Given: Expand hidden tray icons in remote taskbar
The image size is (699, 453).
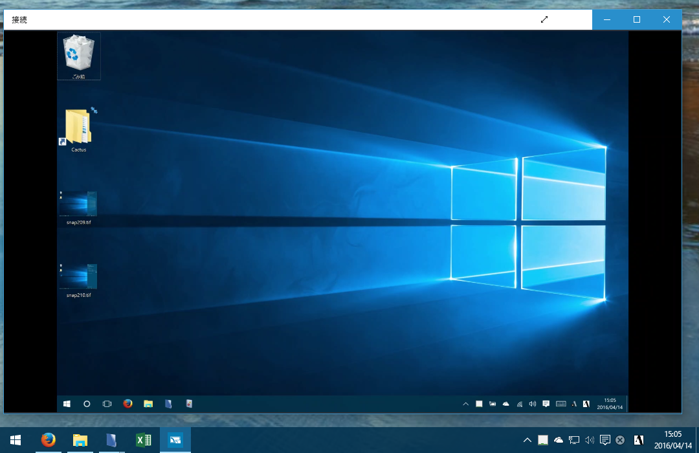Looking at the screenshot, I should pyautogui.click(x=466, y=404).
